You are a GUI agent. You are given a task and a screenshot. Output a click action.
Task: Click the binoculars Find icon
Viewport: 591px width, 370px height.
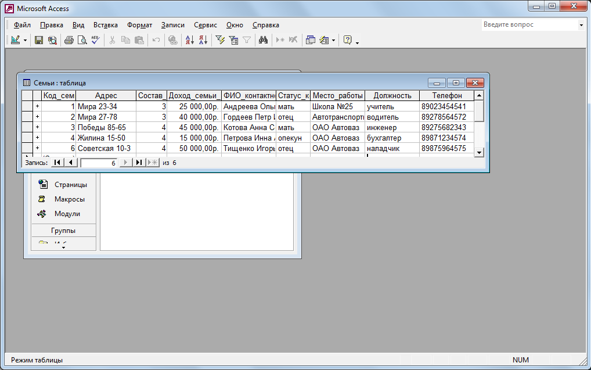pos(263,40)
